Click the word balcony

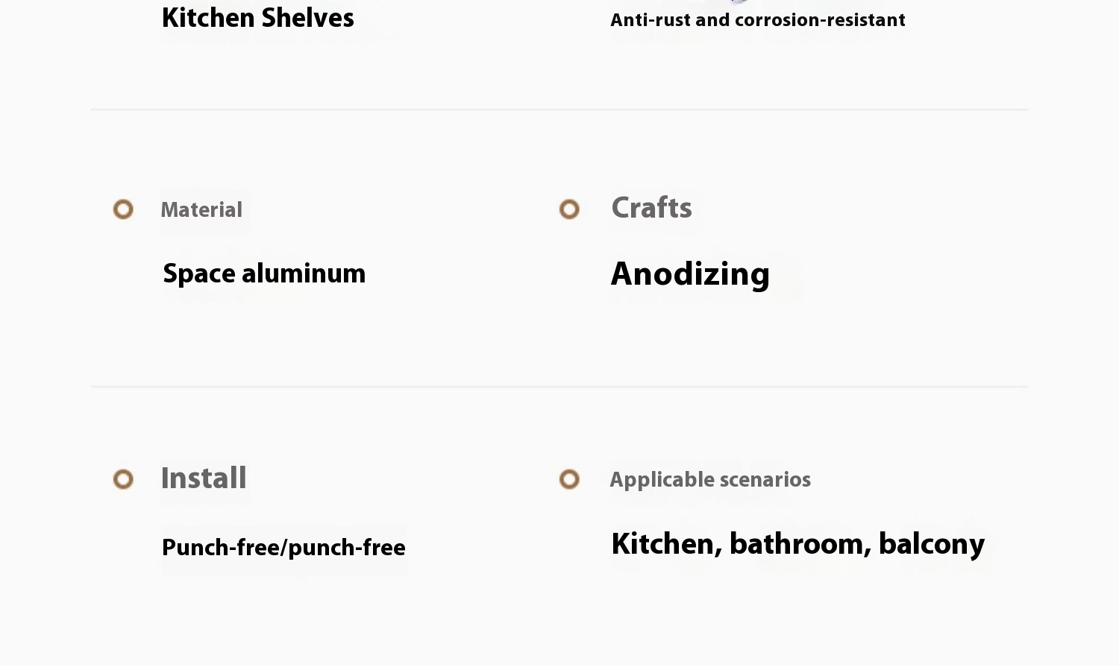932,545
